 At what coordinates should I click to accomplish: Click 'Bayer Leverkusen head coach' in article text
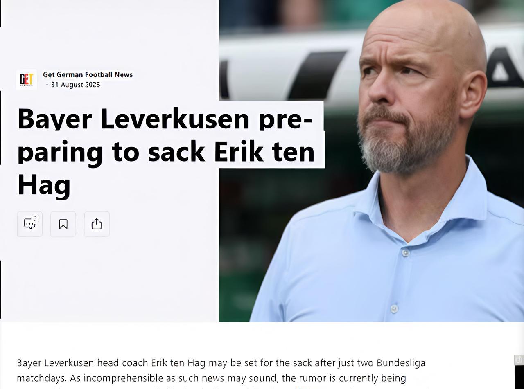pyautogui.click(x=83, y=363)
